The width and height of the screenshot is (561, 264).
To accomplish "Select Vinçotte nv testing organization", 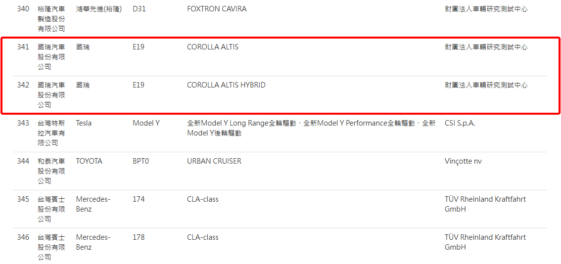I will point(463,161).
